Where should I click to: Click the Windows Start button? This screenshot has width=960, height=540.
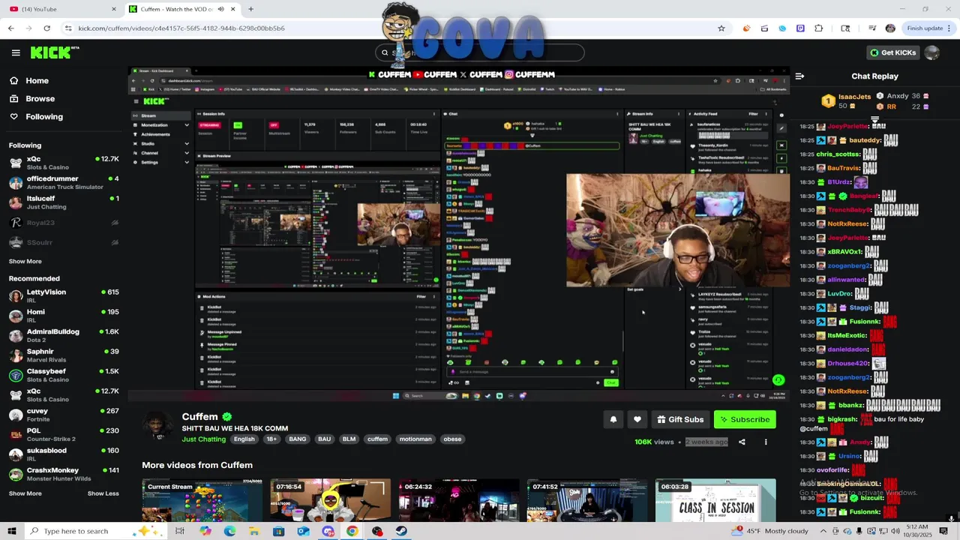click(11, 531)
